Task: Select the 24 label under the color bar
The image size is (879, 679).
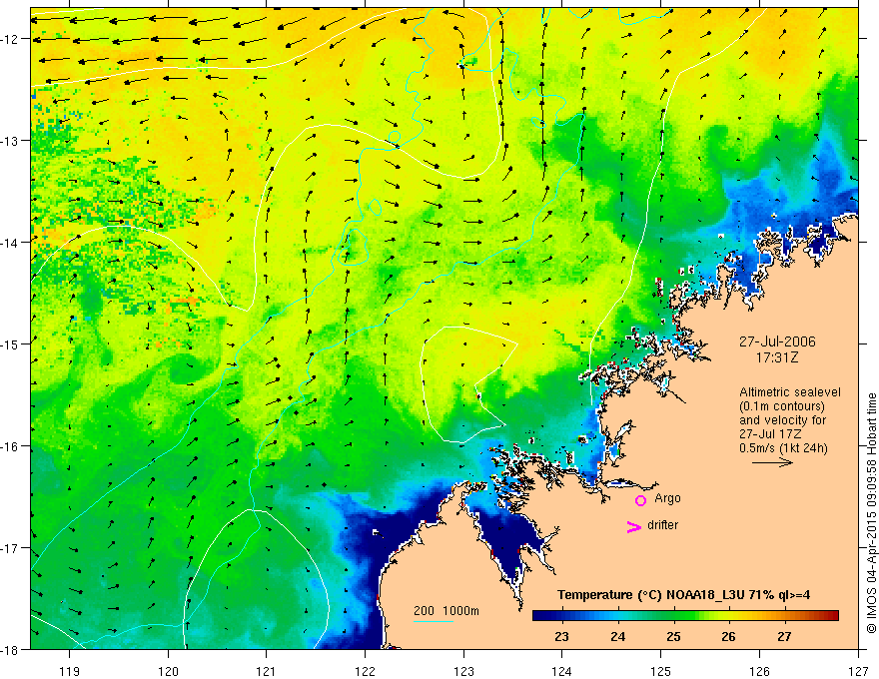Action: tap(617, 636)
